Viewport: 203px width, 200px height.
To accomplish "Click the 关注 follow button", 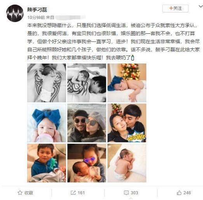I will point(175,9).
